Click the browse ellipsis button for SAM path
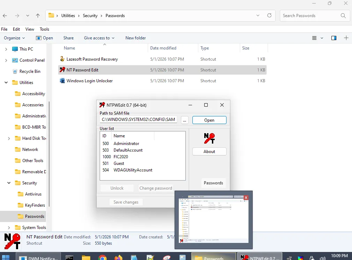The width and height of the screenshot is (352, 260). 184,120
